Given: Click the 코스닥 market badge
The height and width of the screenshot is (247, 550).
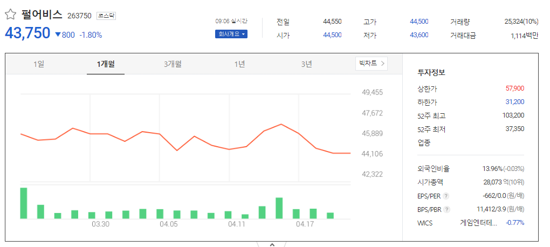Looking at the screenshot, I should click(x=106, y=16).
